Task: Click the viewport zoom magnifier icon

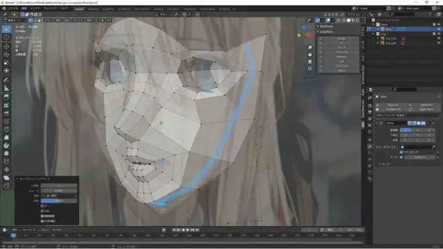Action: 310,48
